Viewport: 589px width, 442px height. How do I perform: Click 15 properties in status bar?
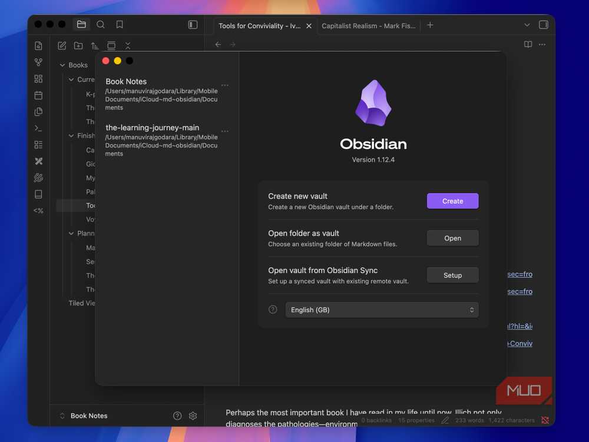tap(416, 421)
